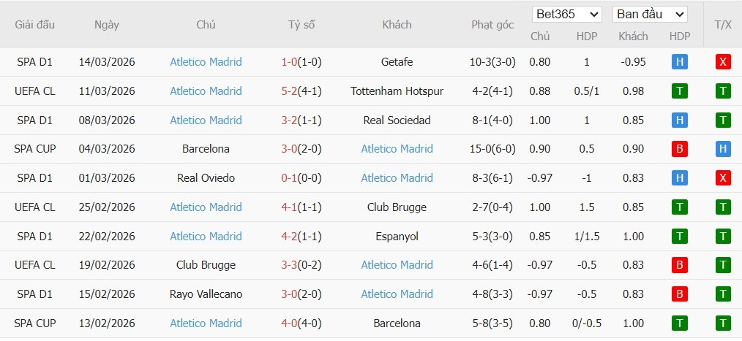This screenshot has height=341, width=742.
Task: Click red B badge in 04/03/2026 row
Action: point(679,149)
